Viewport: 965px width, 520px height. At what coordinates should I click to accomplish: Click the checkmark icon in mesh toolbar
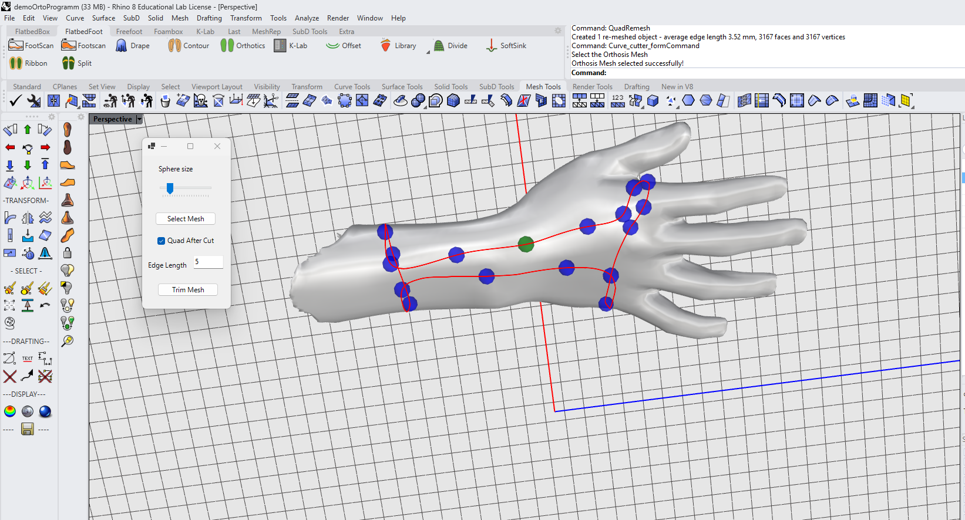coord(15,101)
